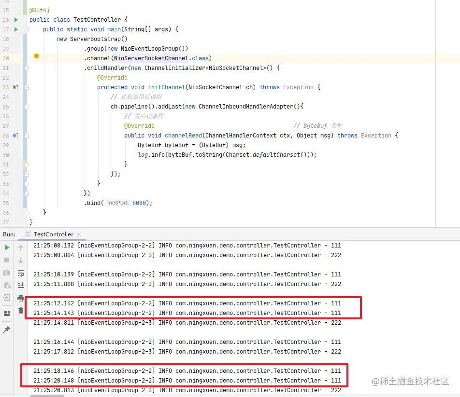Collapse the channelRead method fold marker
This screenshot has width=460, height=397.
pos(27,136)
